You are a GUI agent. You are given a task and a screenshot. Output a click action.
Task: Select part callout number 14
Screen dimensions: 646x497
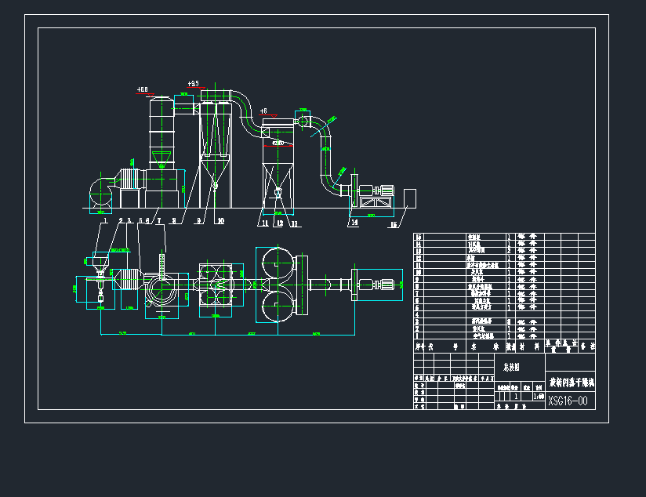(x=354, y=223)
